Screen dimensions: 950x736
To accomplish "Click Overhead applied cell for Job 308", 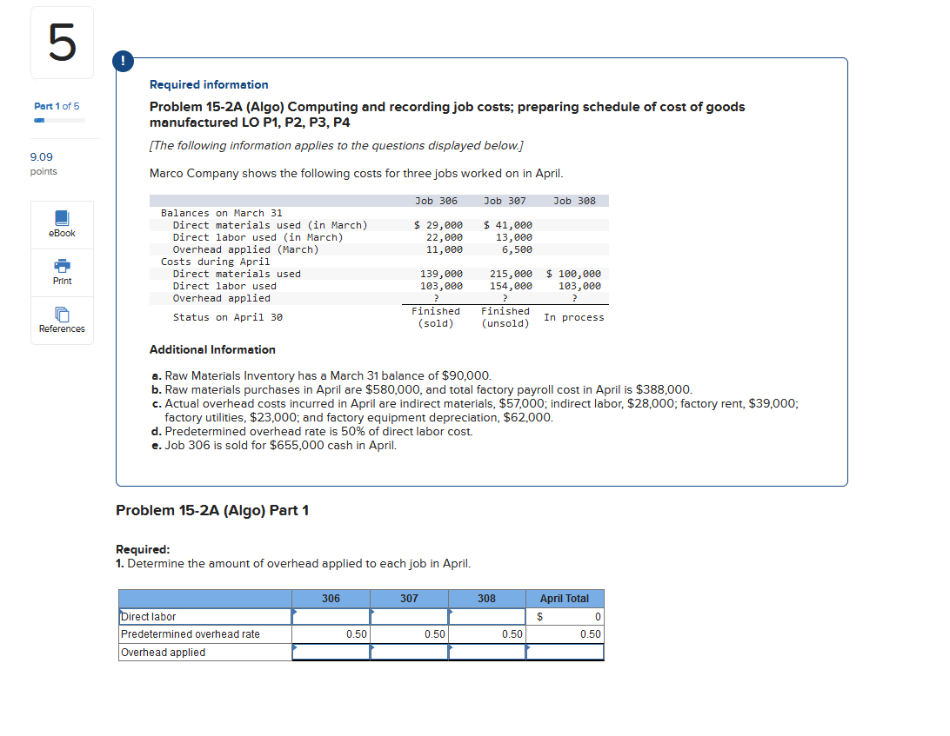I will (x=487, y=652).
